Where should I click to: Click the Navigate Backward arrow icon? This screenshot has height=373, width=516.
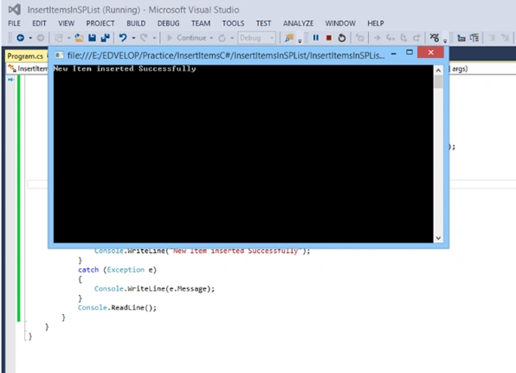pos(21,38)
